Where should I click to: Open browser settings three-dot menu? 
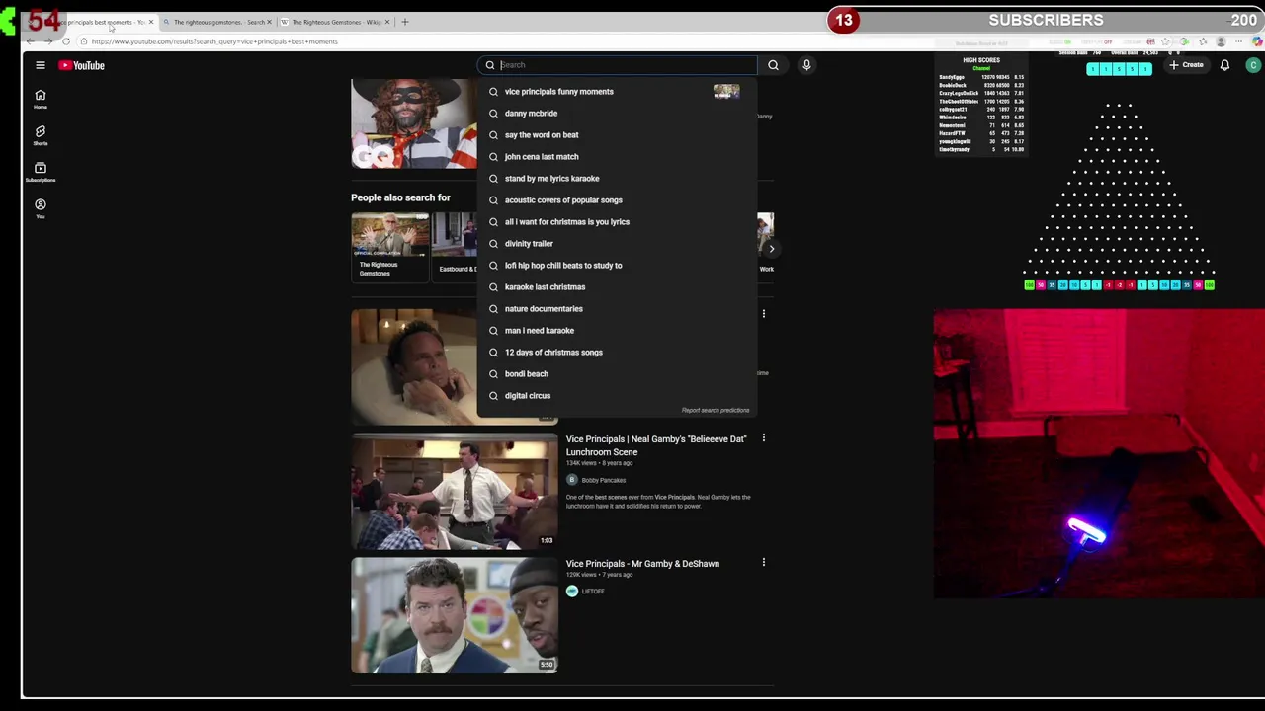click(1238, 41)
